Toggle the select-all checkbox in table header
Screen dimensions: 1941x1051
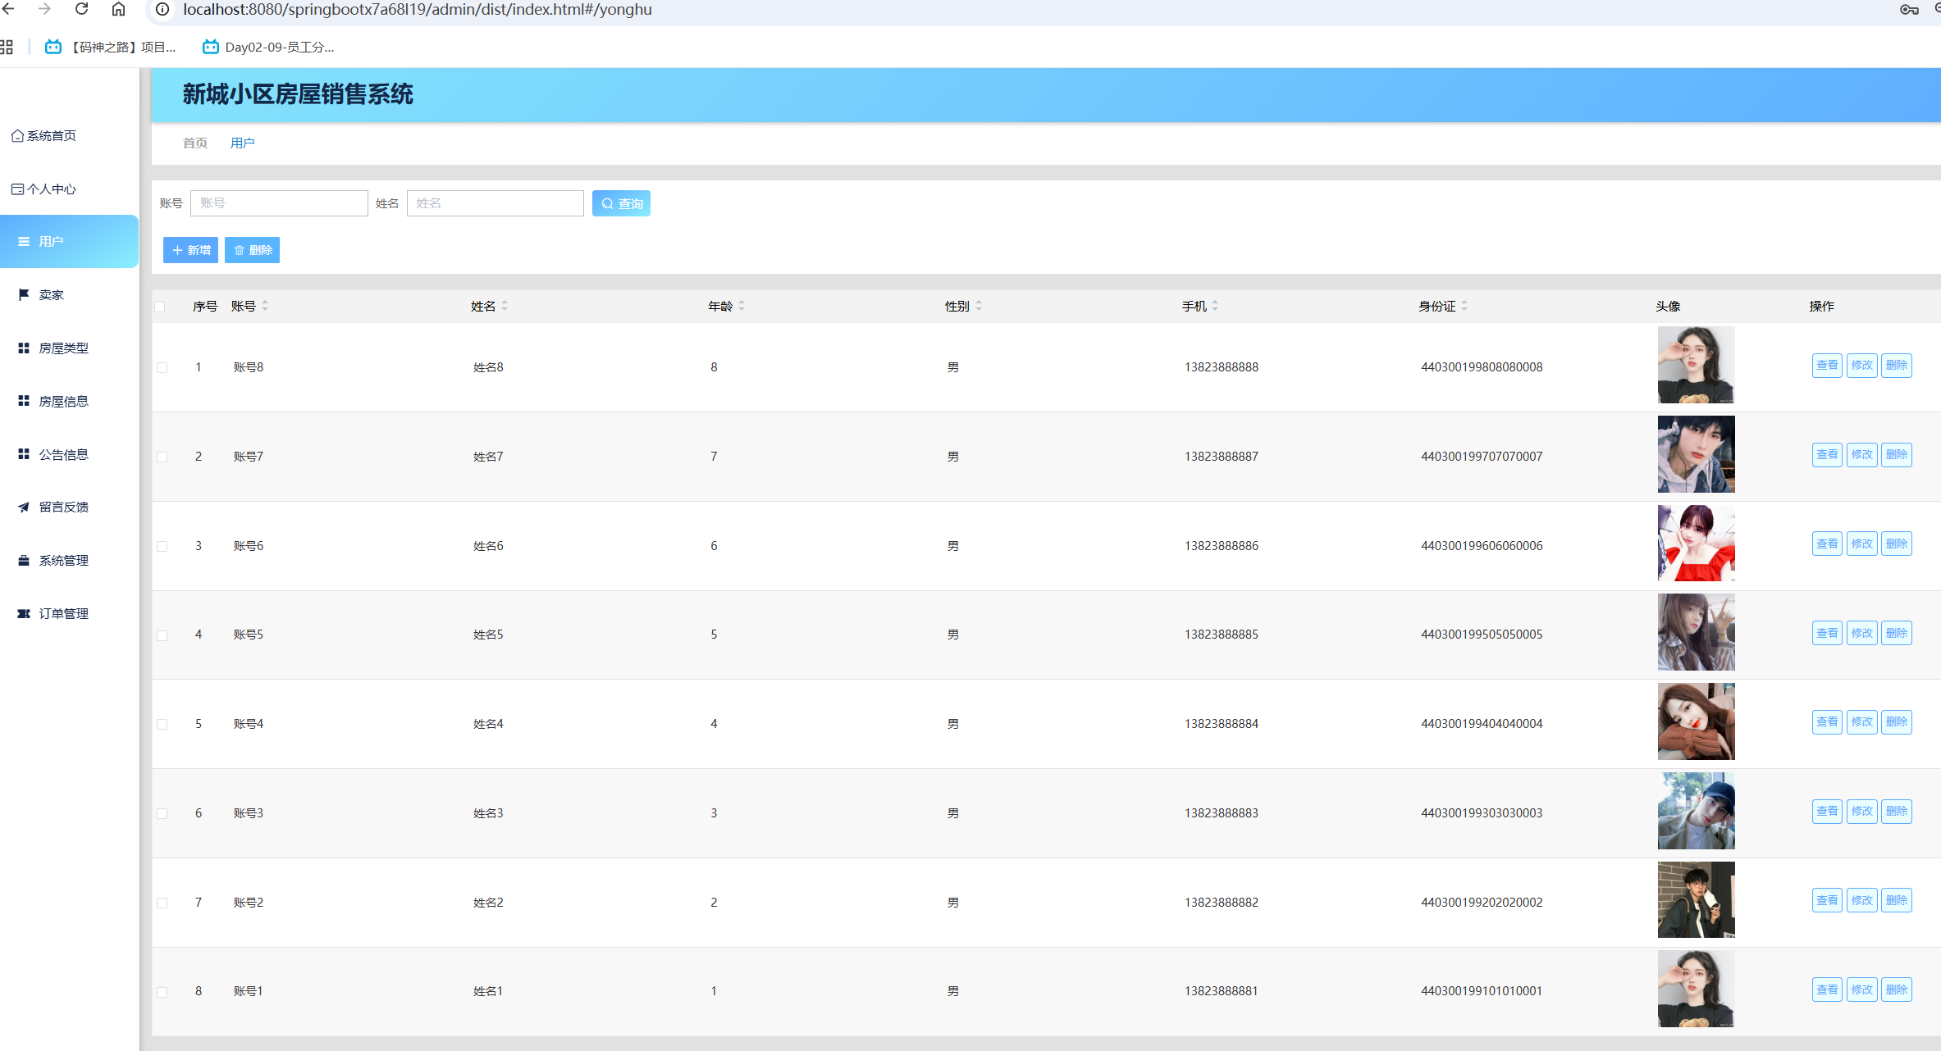(x=160, y=307)
